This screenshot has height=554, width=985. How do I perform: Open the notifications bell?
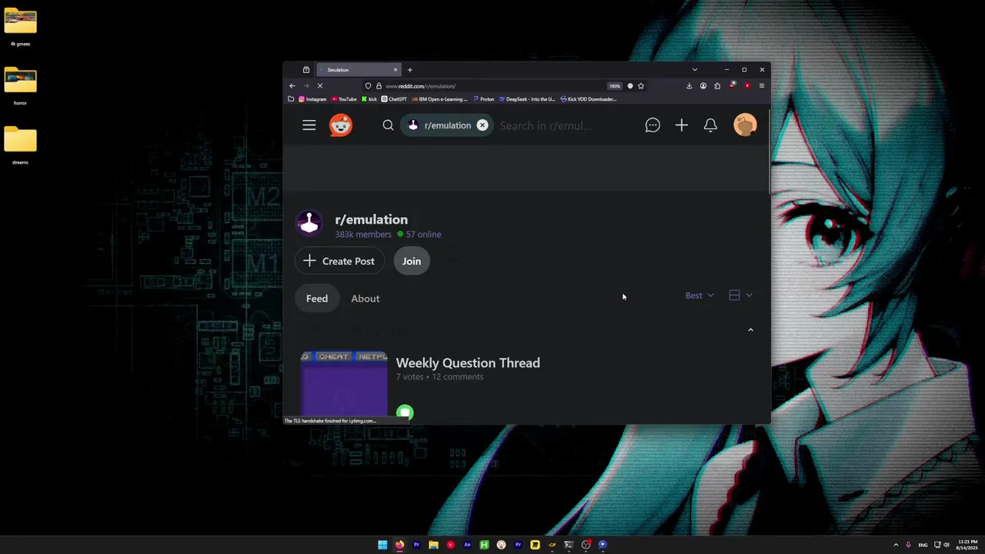point(710,125)
